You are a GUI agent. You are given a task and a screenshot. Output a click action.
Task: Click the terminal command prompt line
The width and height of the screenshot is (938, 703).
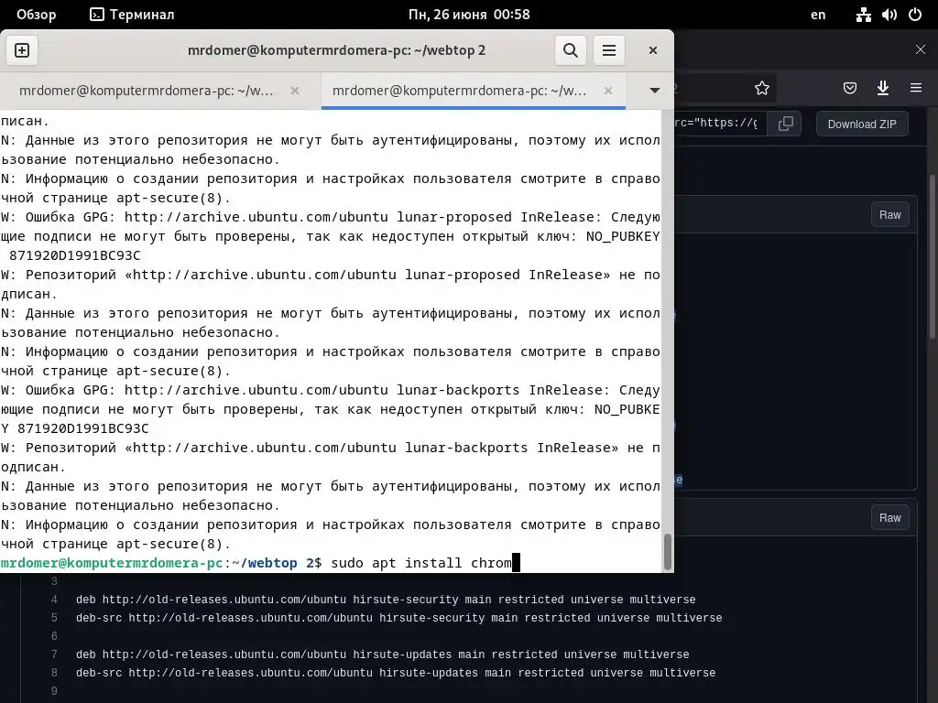click(332, 563)
